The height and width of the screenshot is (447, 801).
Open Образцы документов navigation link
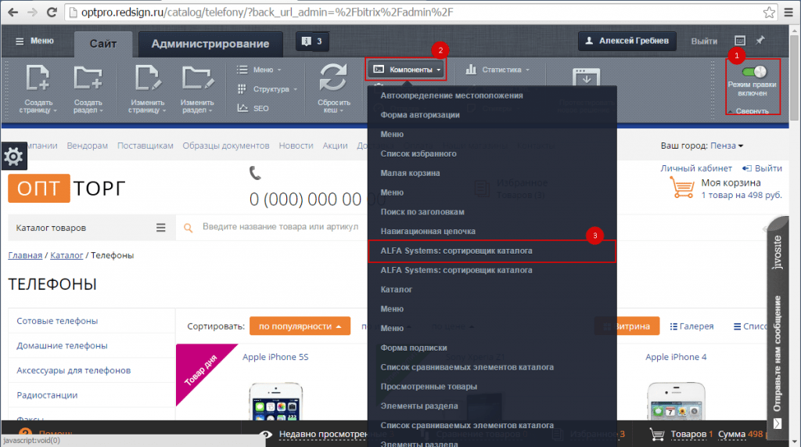[x=226, y=146]
